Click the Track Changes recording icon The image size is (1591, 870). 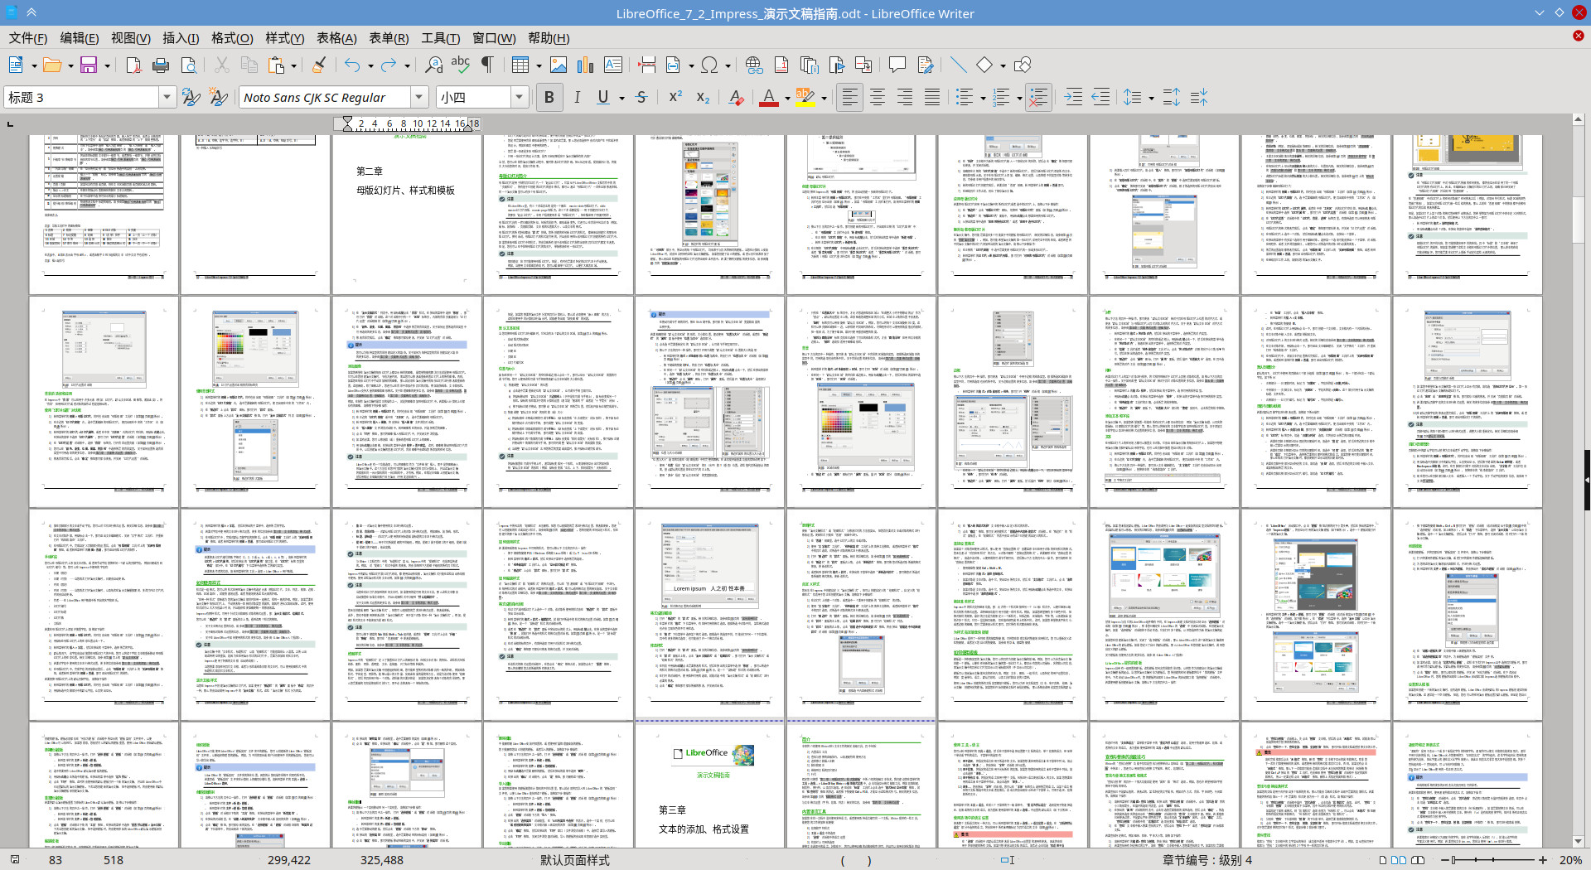tap(925, 65)
